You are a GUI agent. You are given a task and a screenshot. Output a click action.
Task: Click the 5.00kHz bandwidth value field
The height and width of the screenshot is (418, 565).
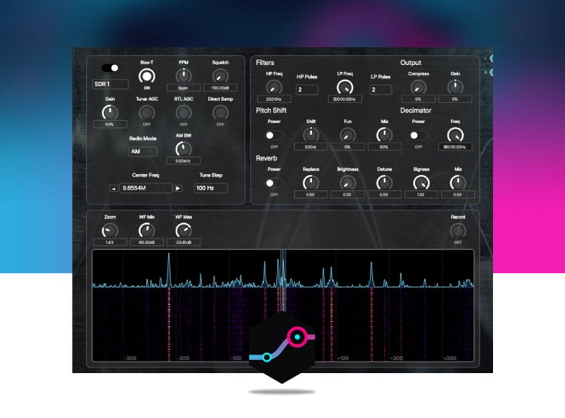[x=183, y=161]
